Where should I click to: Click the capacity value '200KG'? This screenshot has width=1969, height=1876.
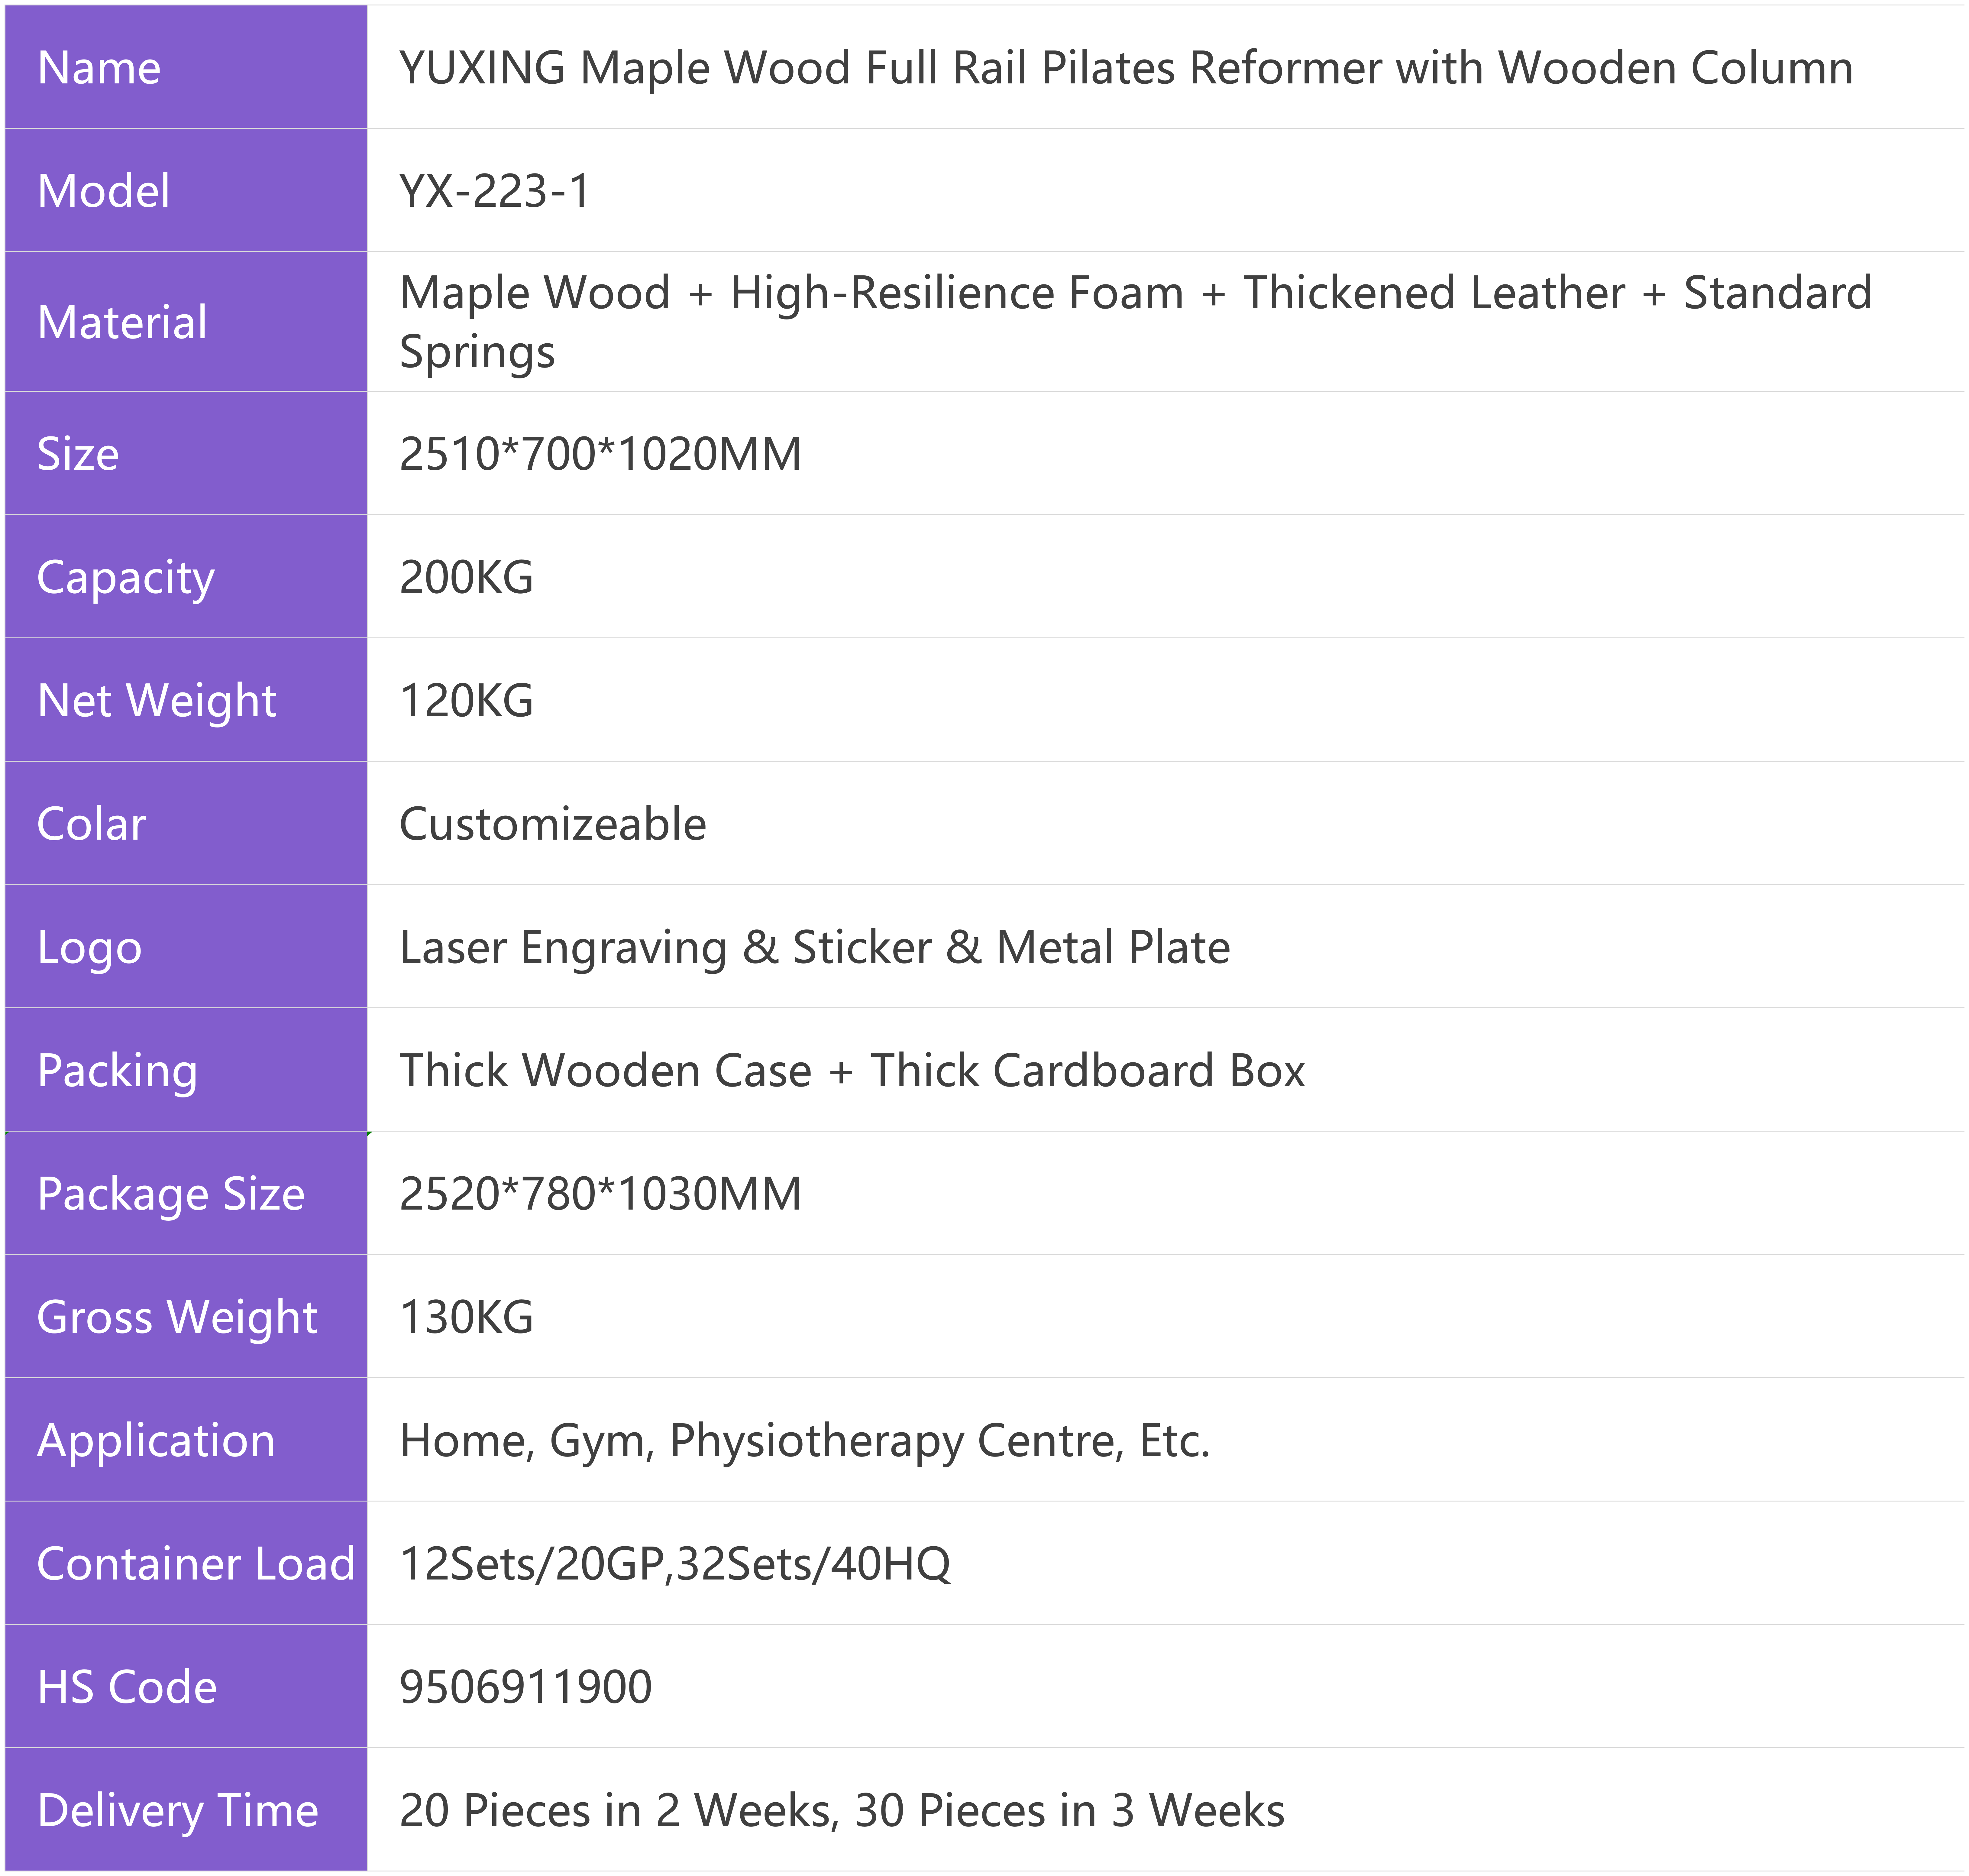click(x=466, y=577)
